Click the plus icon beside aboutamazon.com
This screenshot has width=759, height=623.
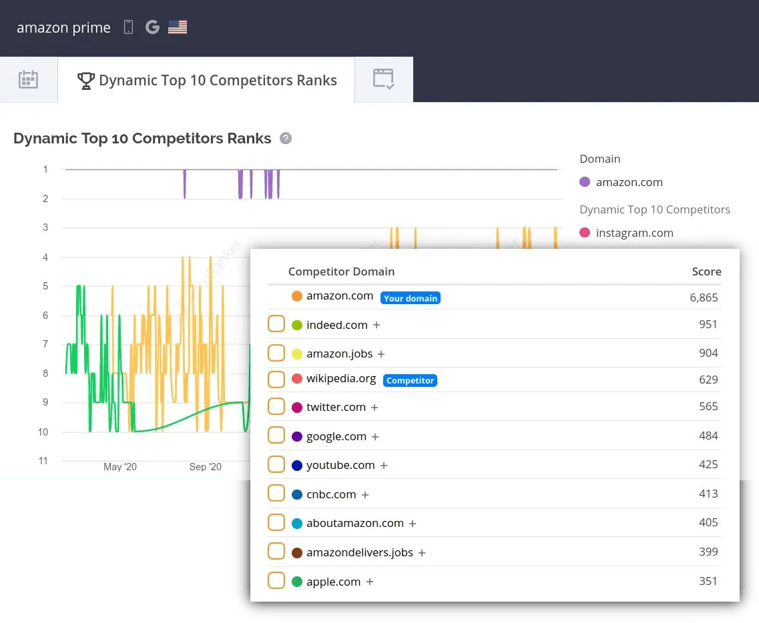(x=413, y=524)
